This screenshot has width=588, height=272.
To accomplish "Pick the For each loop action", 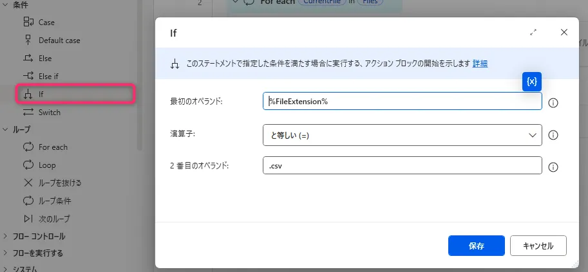I will (53, 147).
